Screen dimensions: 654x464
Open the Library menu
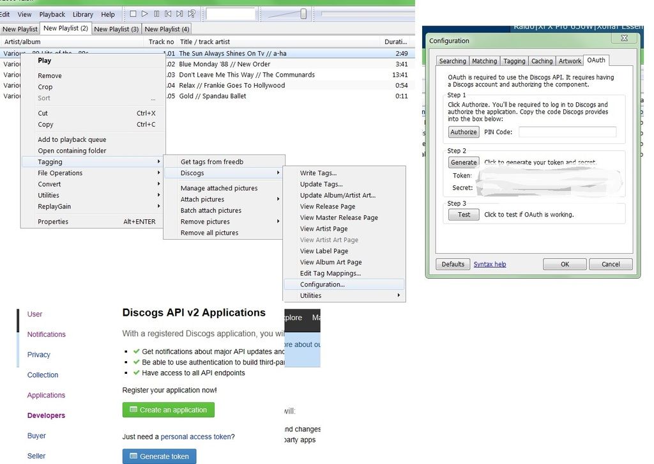(82, 14)
